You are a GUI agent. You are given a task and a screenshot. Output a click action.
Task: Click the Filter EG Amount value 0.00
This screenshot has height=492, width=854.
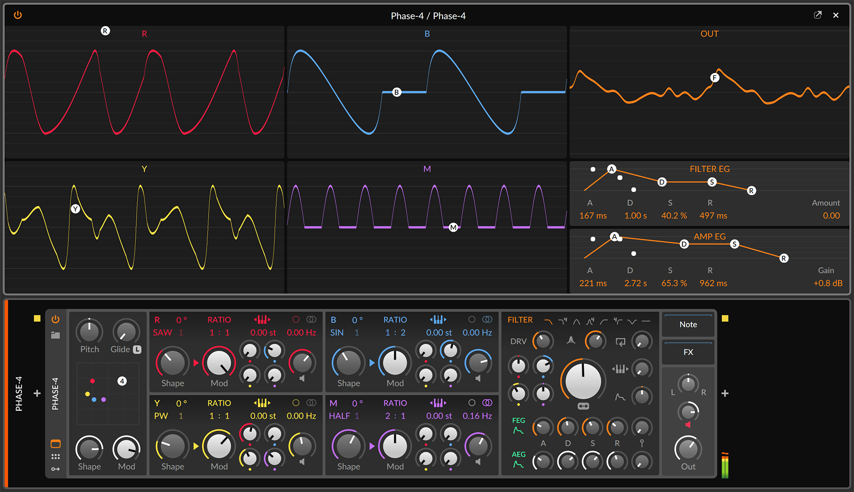(831, 216)
